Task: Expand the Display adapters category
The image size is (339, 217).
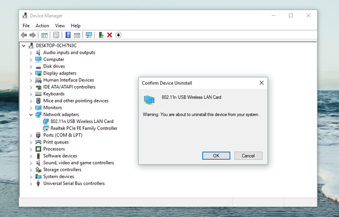Action: 31,73
